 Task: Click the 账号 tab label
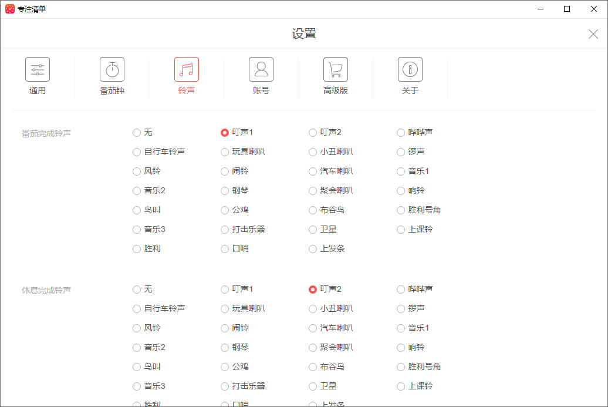tap(261, 90)
